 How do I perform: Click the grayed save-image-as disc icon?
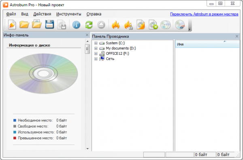coord(62,24)
